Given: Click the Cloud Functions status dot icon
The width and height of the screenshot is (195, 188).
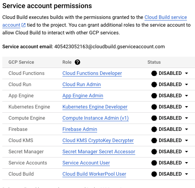Looking at the screenshot, I should click(x=154, y=73).
